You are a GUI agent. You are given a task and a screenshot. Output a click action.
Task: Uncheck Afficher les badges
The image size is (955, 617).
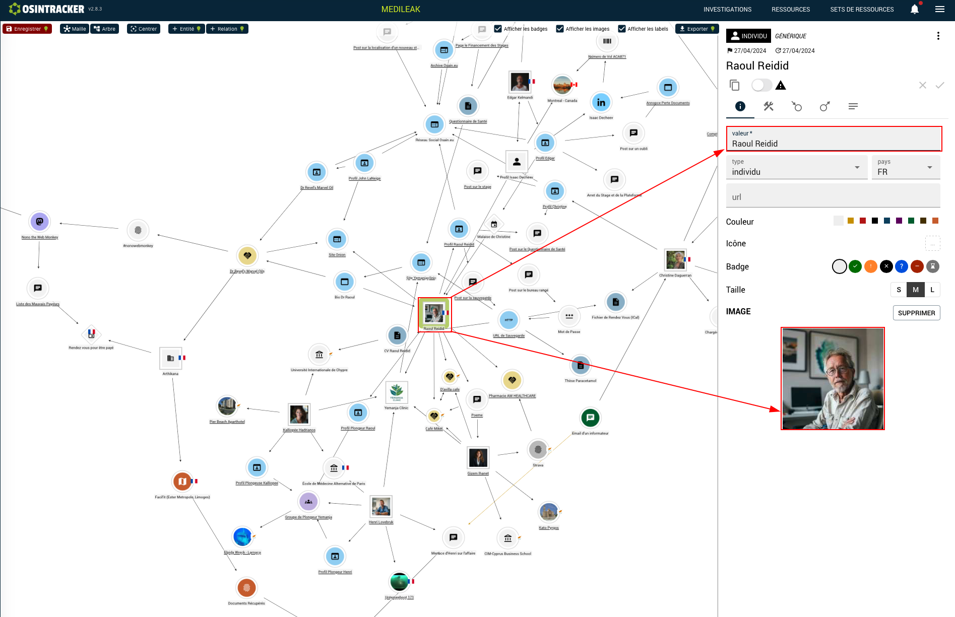point(498,29)
